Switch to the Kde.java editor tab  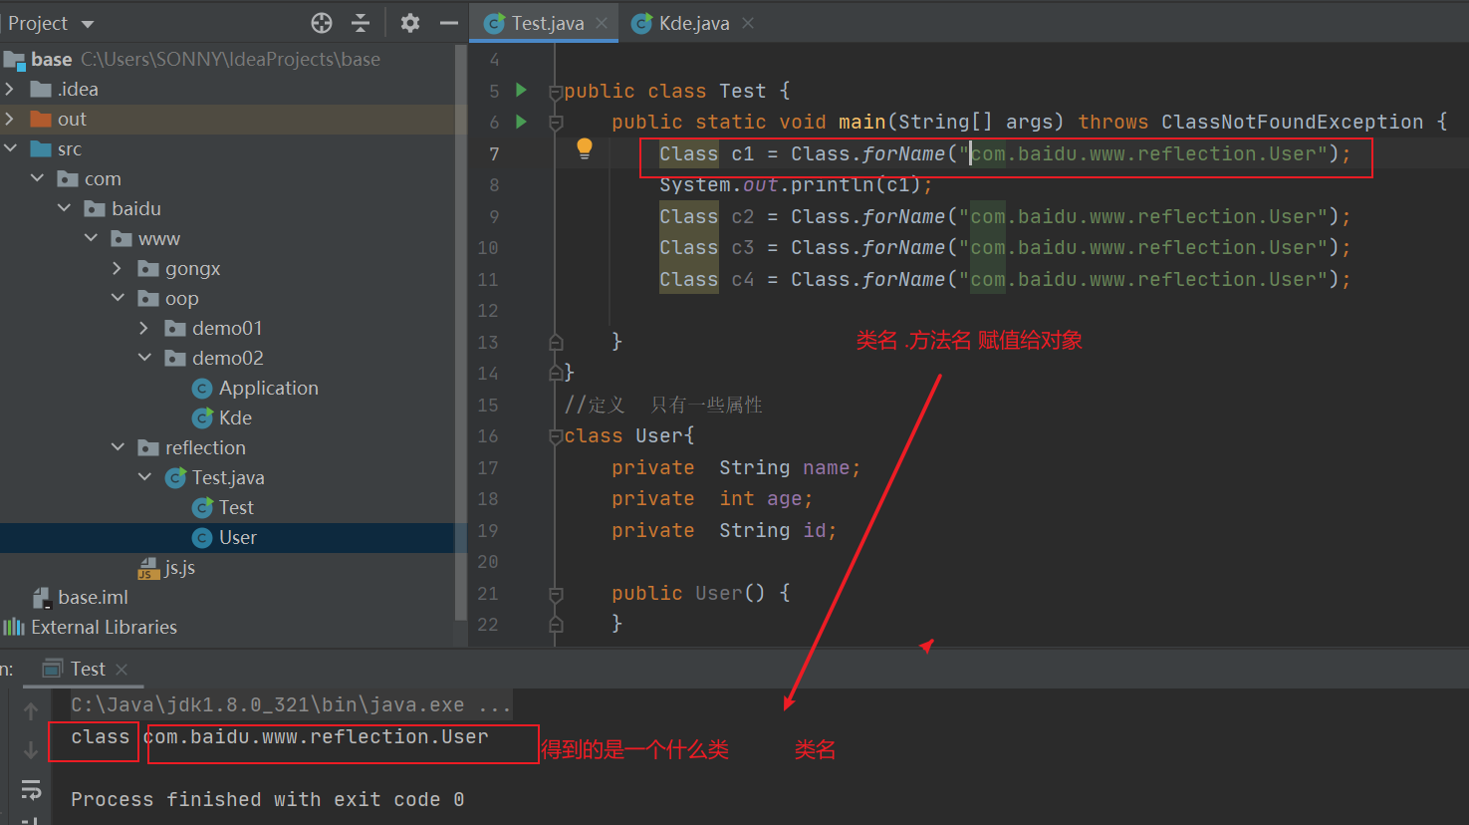(693, 23)
